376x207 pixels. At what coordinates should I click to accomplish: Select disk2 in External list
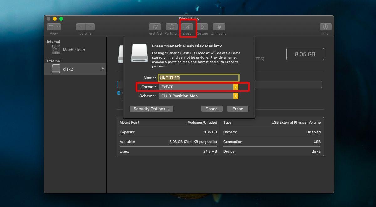75,69
